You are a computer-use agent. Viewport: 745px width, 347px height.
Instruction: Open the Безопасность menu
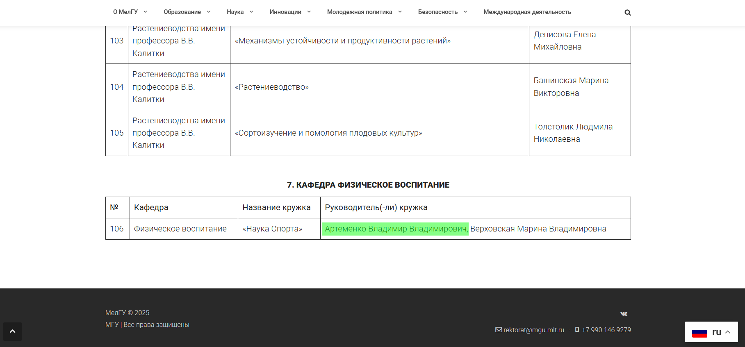coord(438,12)
